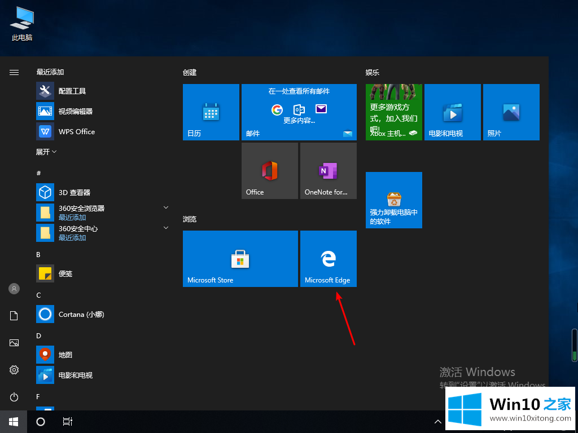
Task: Expand the 360安全浏览器 folder chevron
Action: point(166,207)
